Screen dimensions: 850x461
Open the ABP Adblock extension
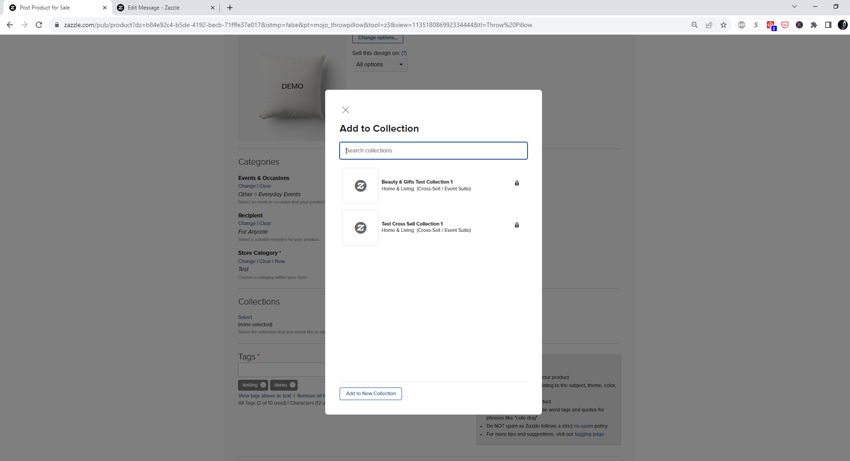[x=742, y=25]
